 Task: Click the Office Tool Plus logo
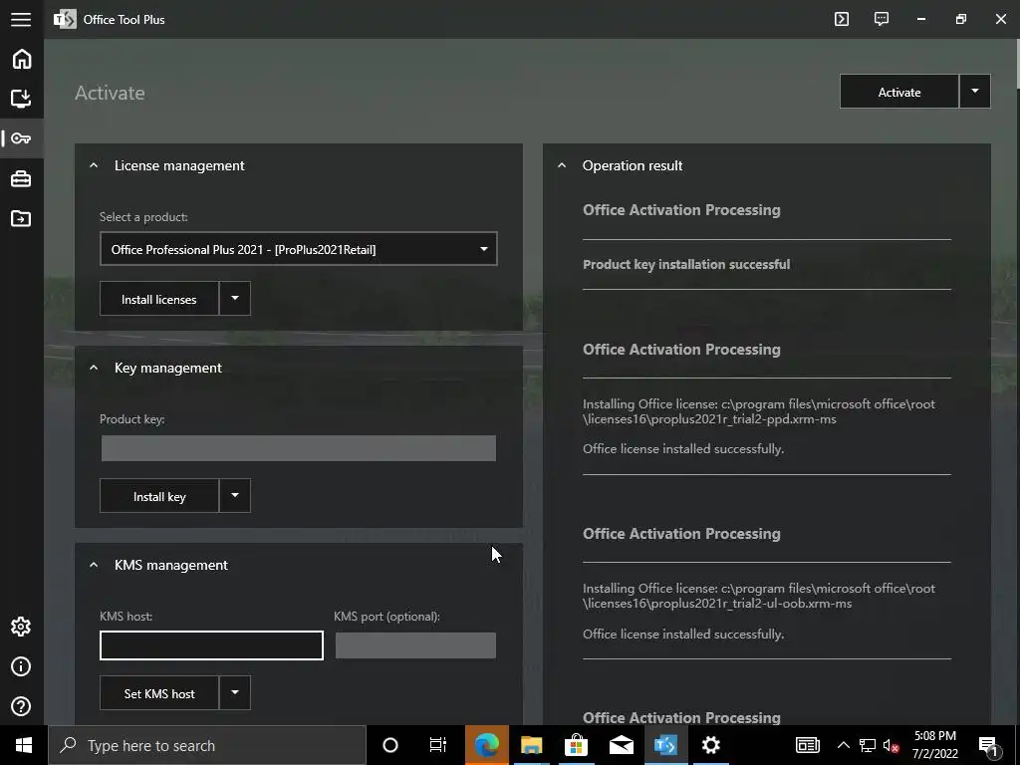pos(65,19)
